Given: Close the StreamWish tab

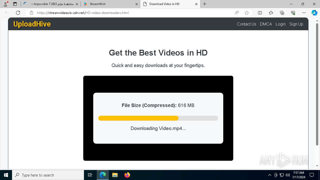Looking at the screenshot, I should (136, 4).
